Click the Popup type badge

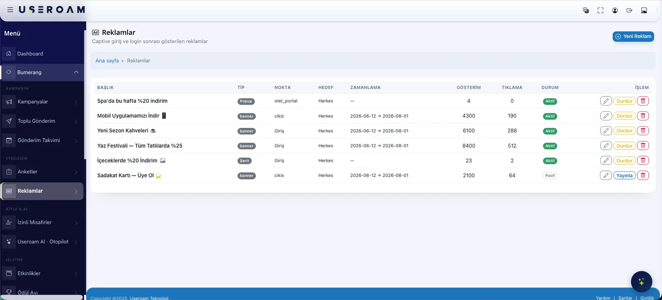point(246,101)
